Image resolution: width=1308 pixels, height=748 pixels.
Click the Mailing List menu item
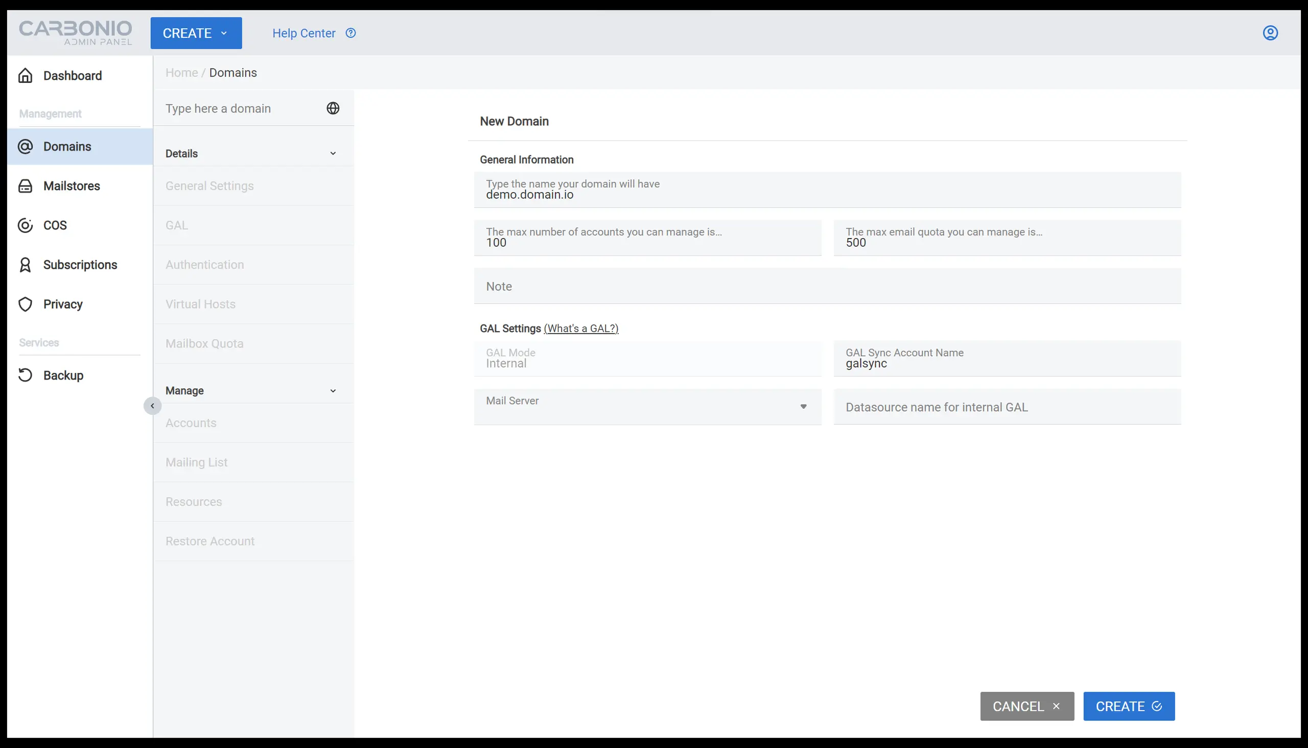coord(197,461)
